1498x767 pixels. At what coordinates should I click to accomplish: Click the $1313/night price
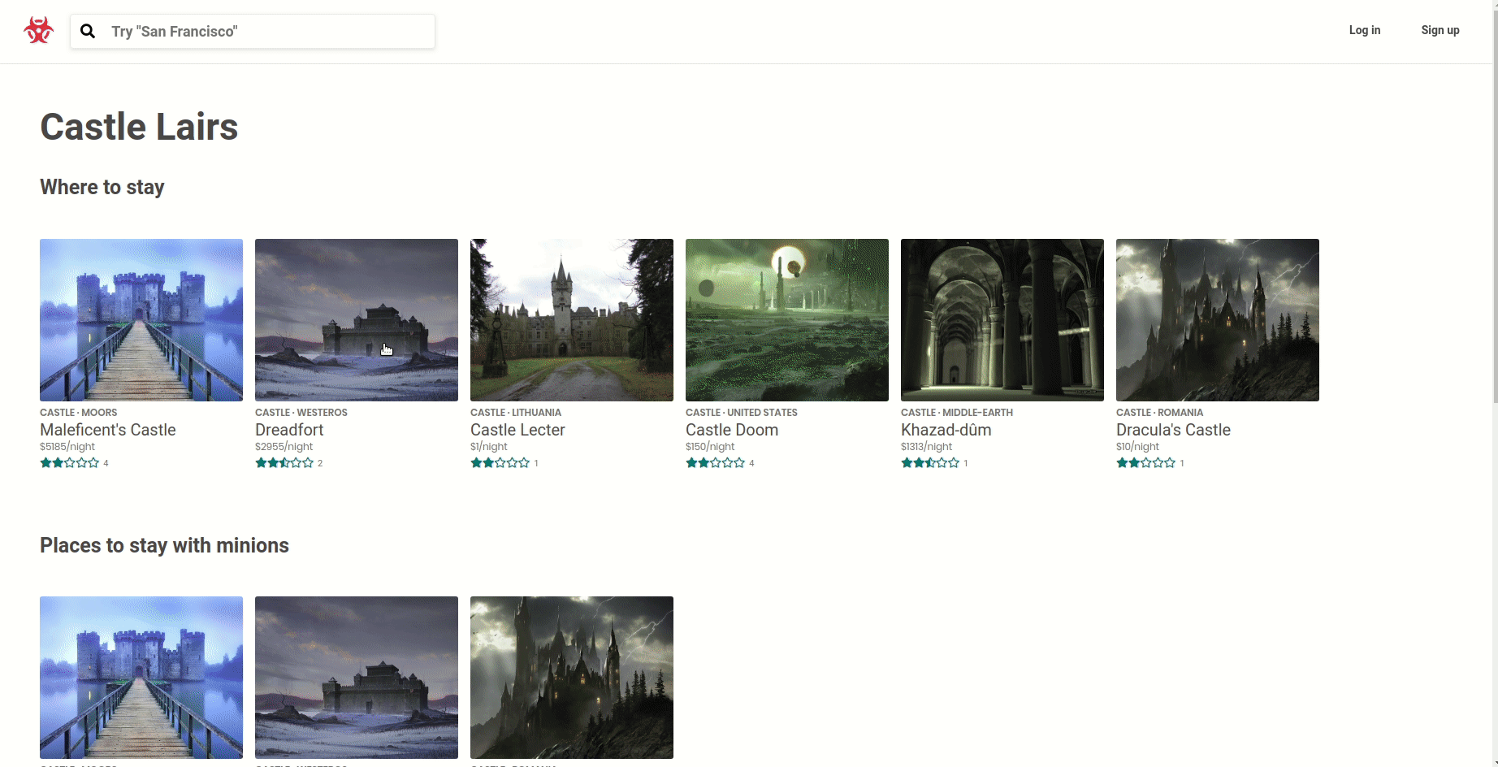927,447
